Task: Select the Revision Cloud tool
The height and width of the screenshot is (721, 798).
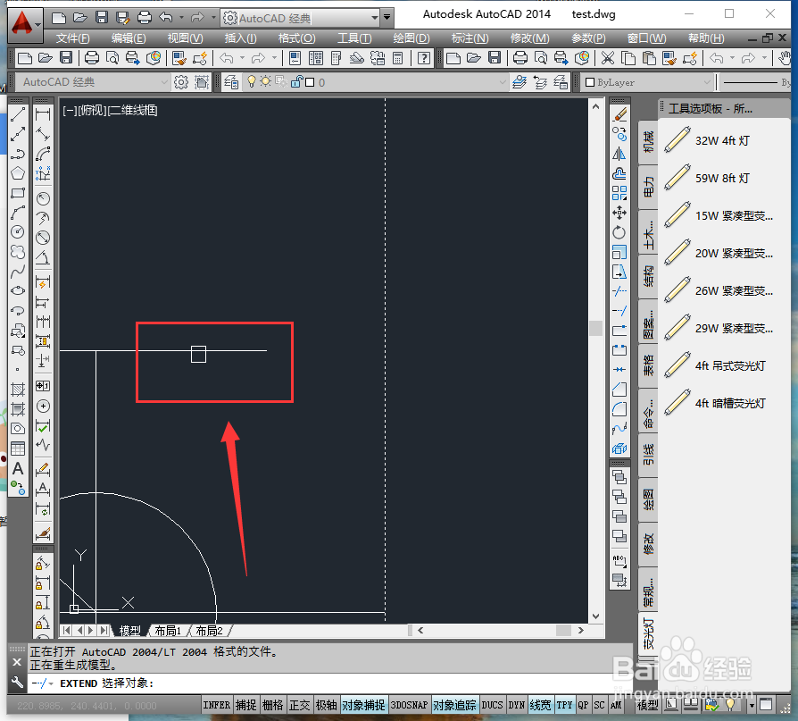Action: pos(18,252)
